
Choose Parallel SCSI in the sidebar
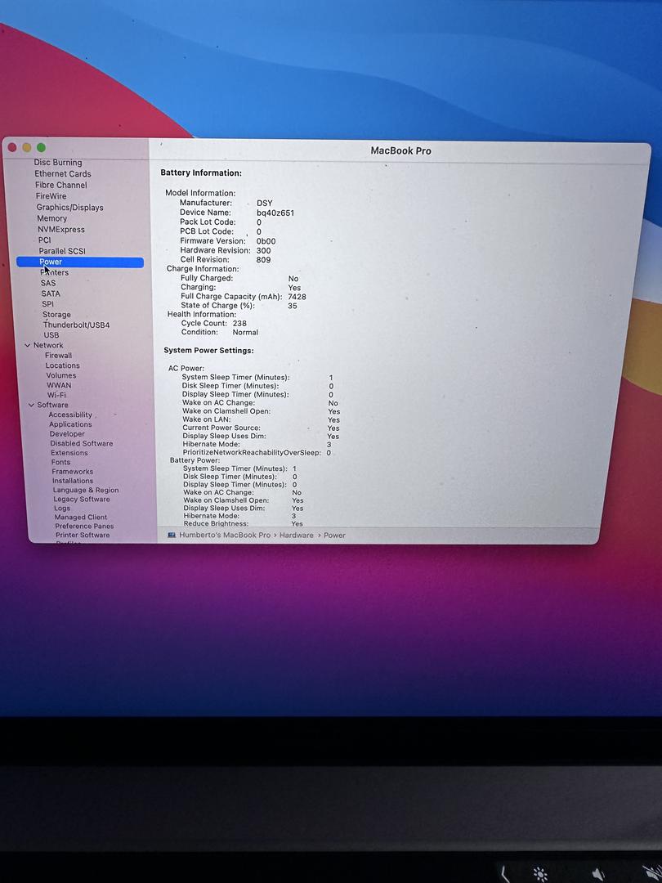pyautogui.click(x=62, y=251)
